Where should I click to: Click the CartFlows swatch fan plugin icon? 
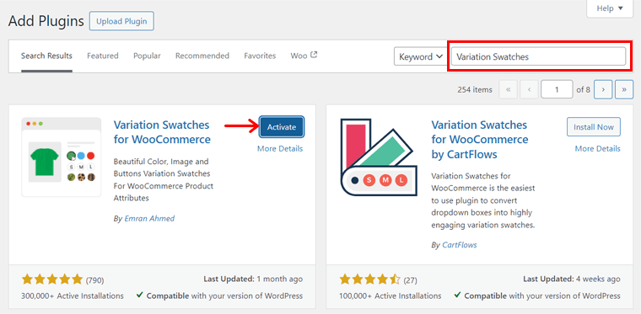pos(379,157)
